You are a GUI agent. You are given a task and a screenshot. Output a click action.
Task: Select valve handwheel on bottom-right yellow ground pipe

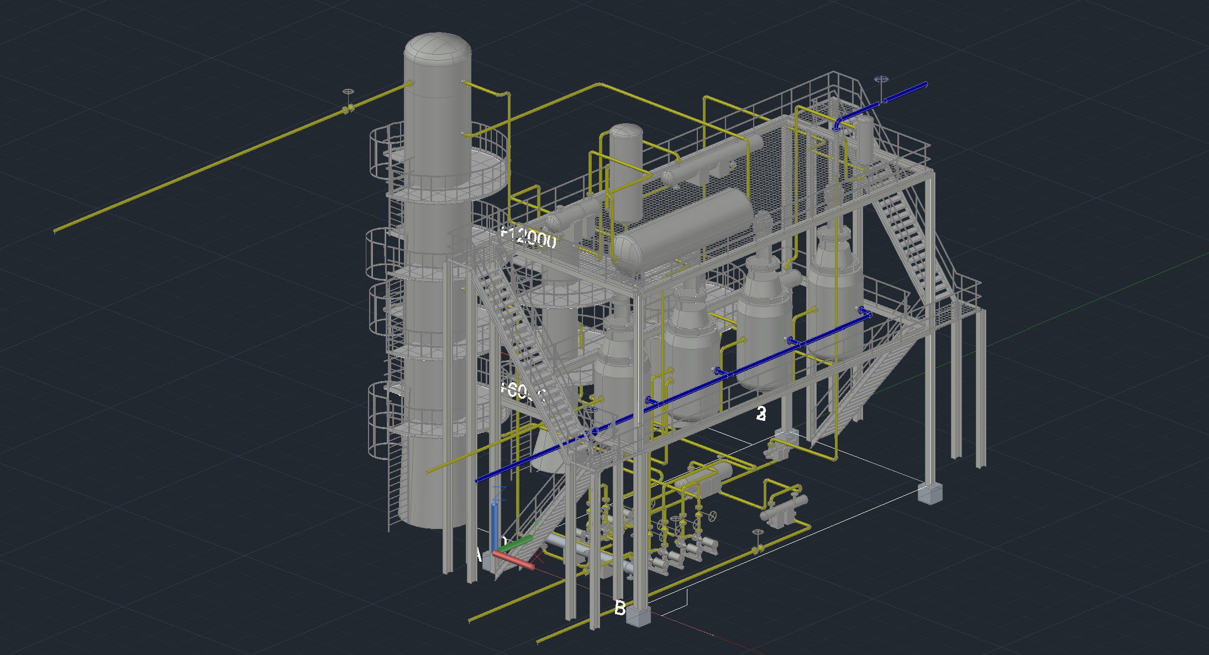(758, 532)
